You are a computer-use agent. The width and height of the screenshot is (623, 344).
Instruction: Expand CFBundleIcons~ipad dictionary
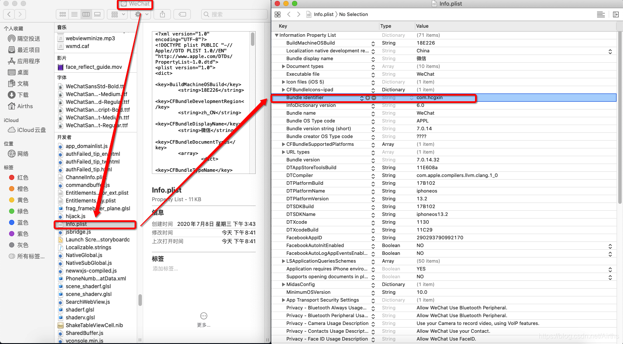point(283,90)
